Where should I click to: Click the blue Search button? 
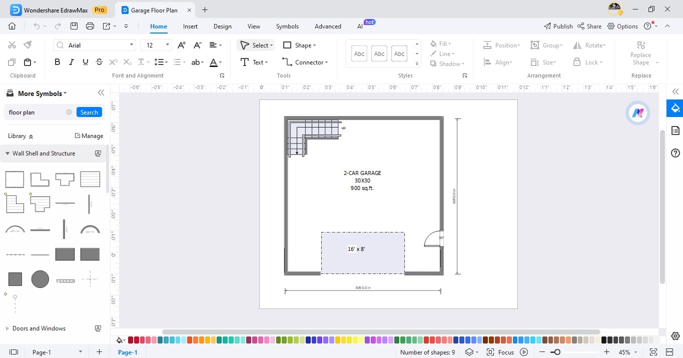(x=89, y=112)
